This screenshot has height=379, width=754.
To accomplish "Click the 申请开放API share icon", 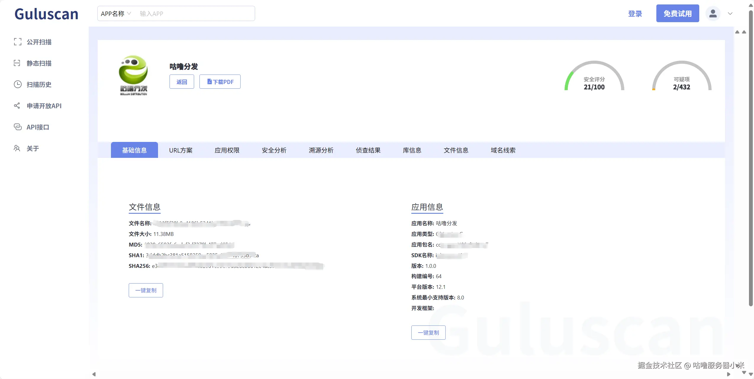I will point(17,106).
